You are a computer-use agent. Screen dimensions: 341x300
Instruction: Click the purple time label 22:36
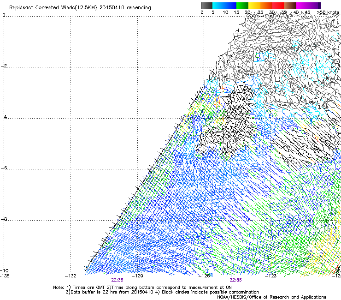pos(236,280)
